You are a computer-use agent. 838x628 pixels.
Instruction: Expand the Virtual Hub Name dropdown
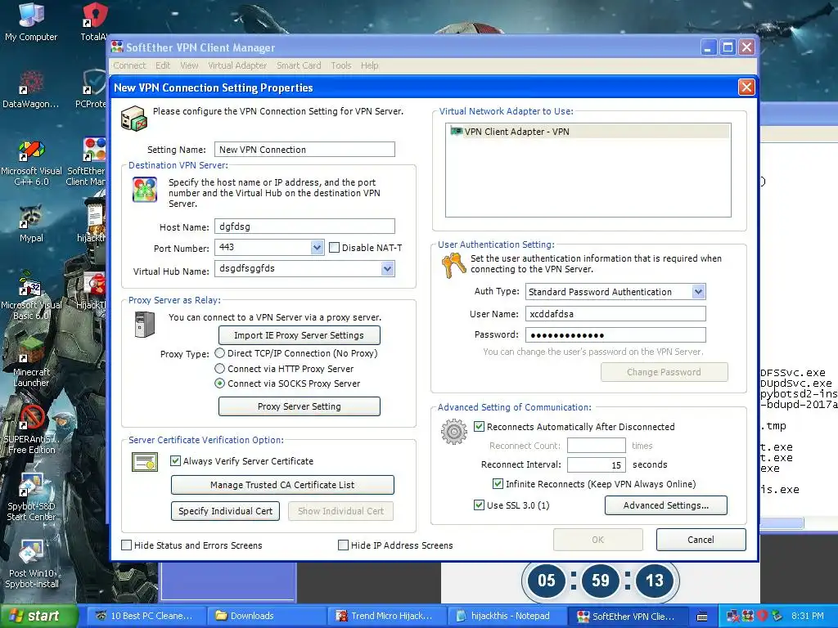387,268
